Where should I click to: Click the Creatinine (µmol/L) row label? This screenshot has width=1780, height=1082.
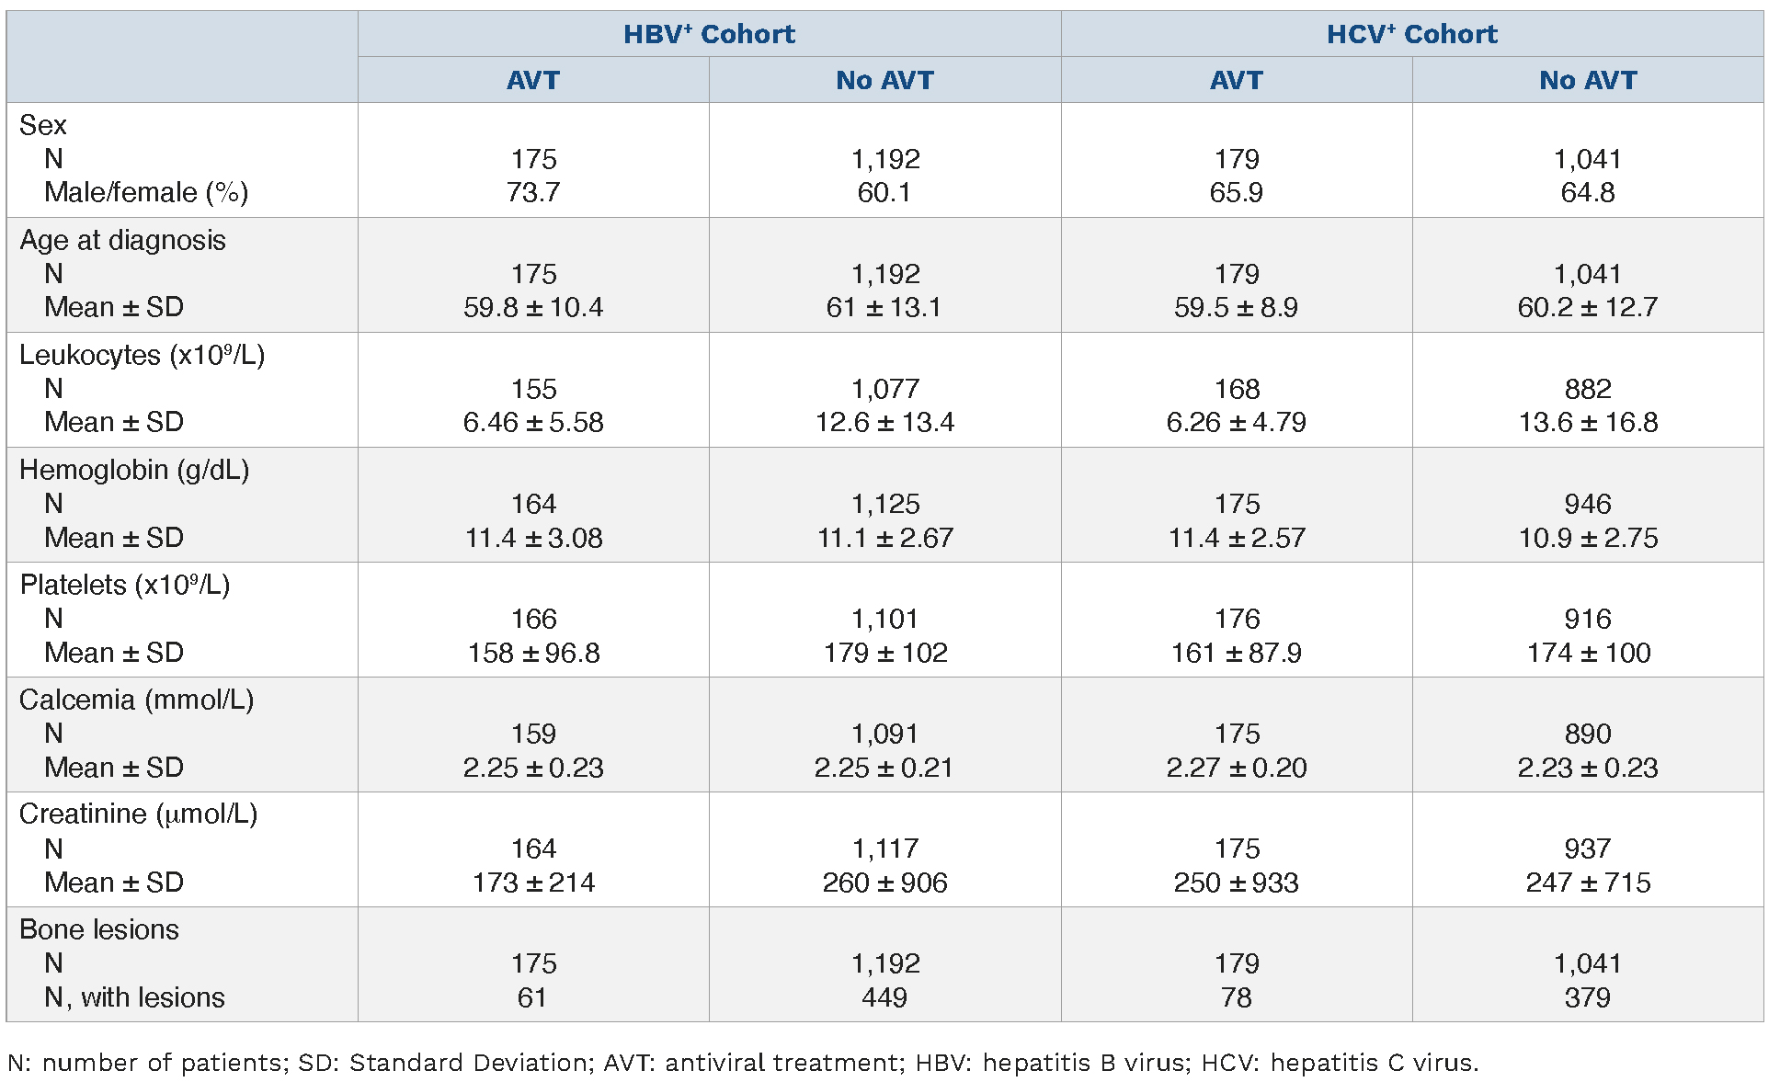[x=138, y=814]
